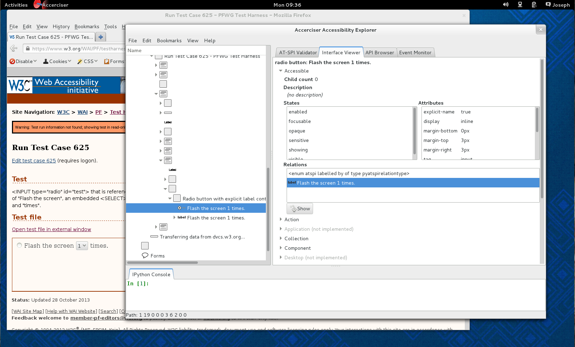The width and height of the screenshot is (575, 347).
Task: Click the Disable icon in web developer toolbar
Action: [13, 61]
